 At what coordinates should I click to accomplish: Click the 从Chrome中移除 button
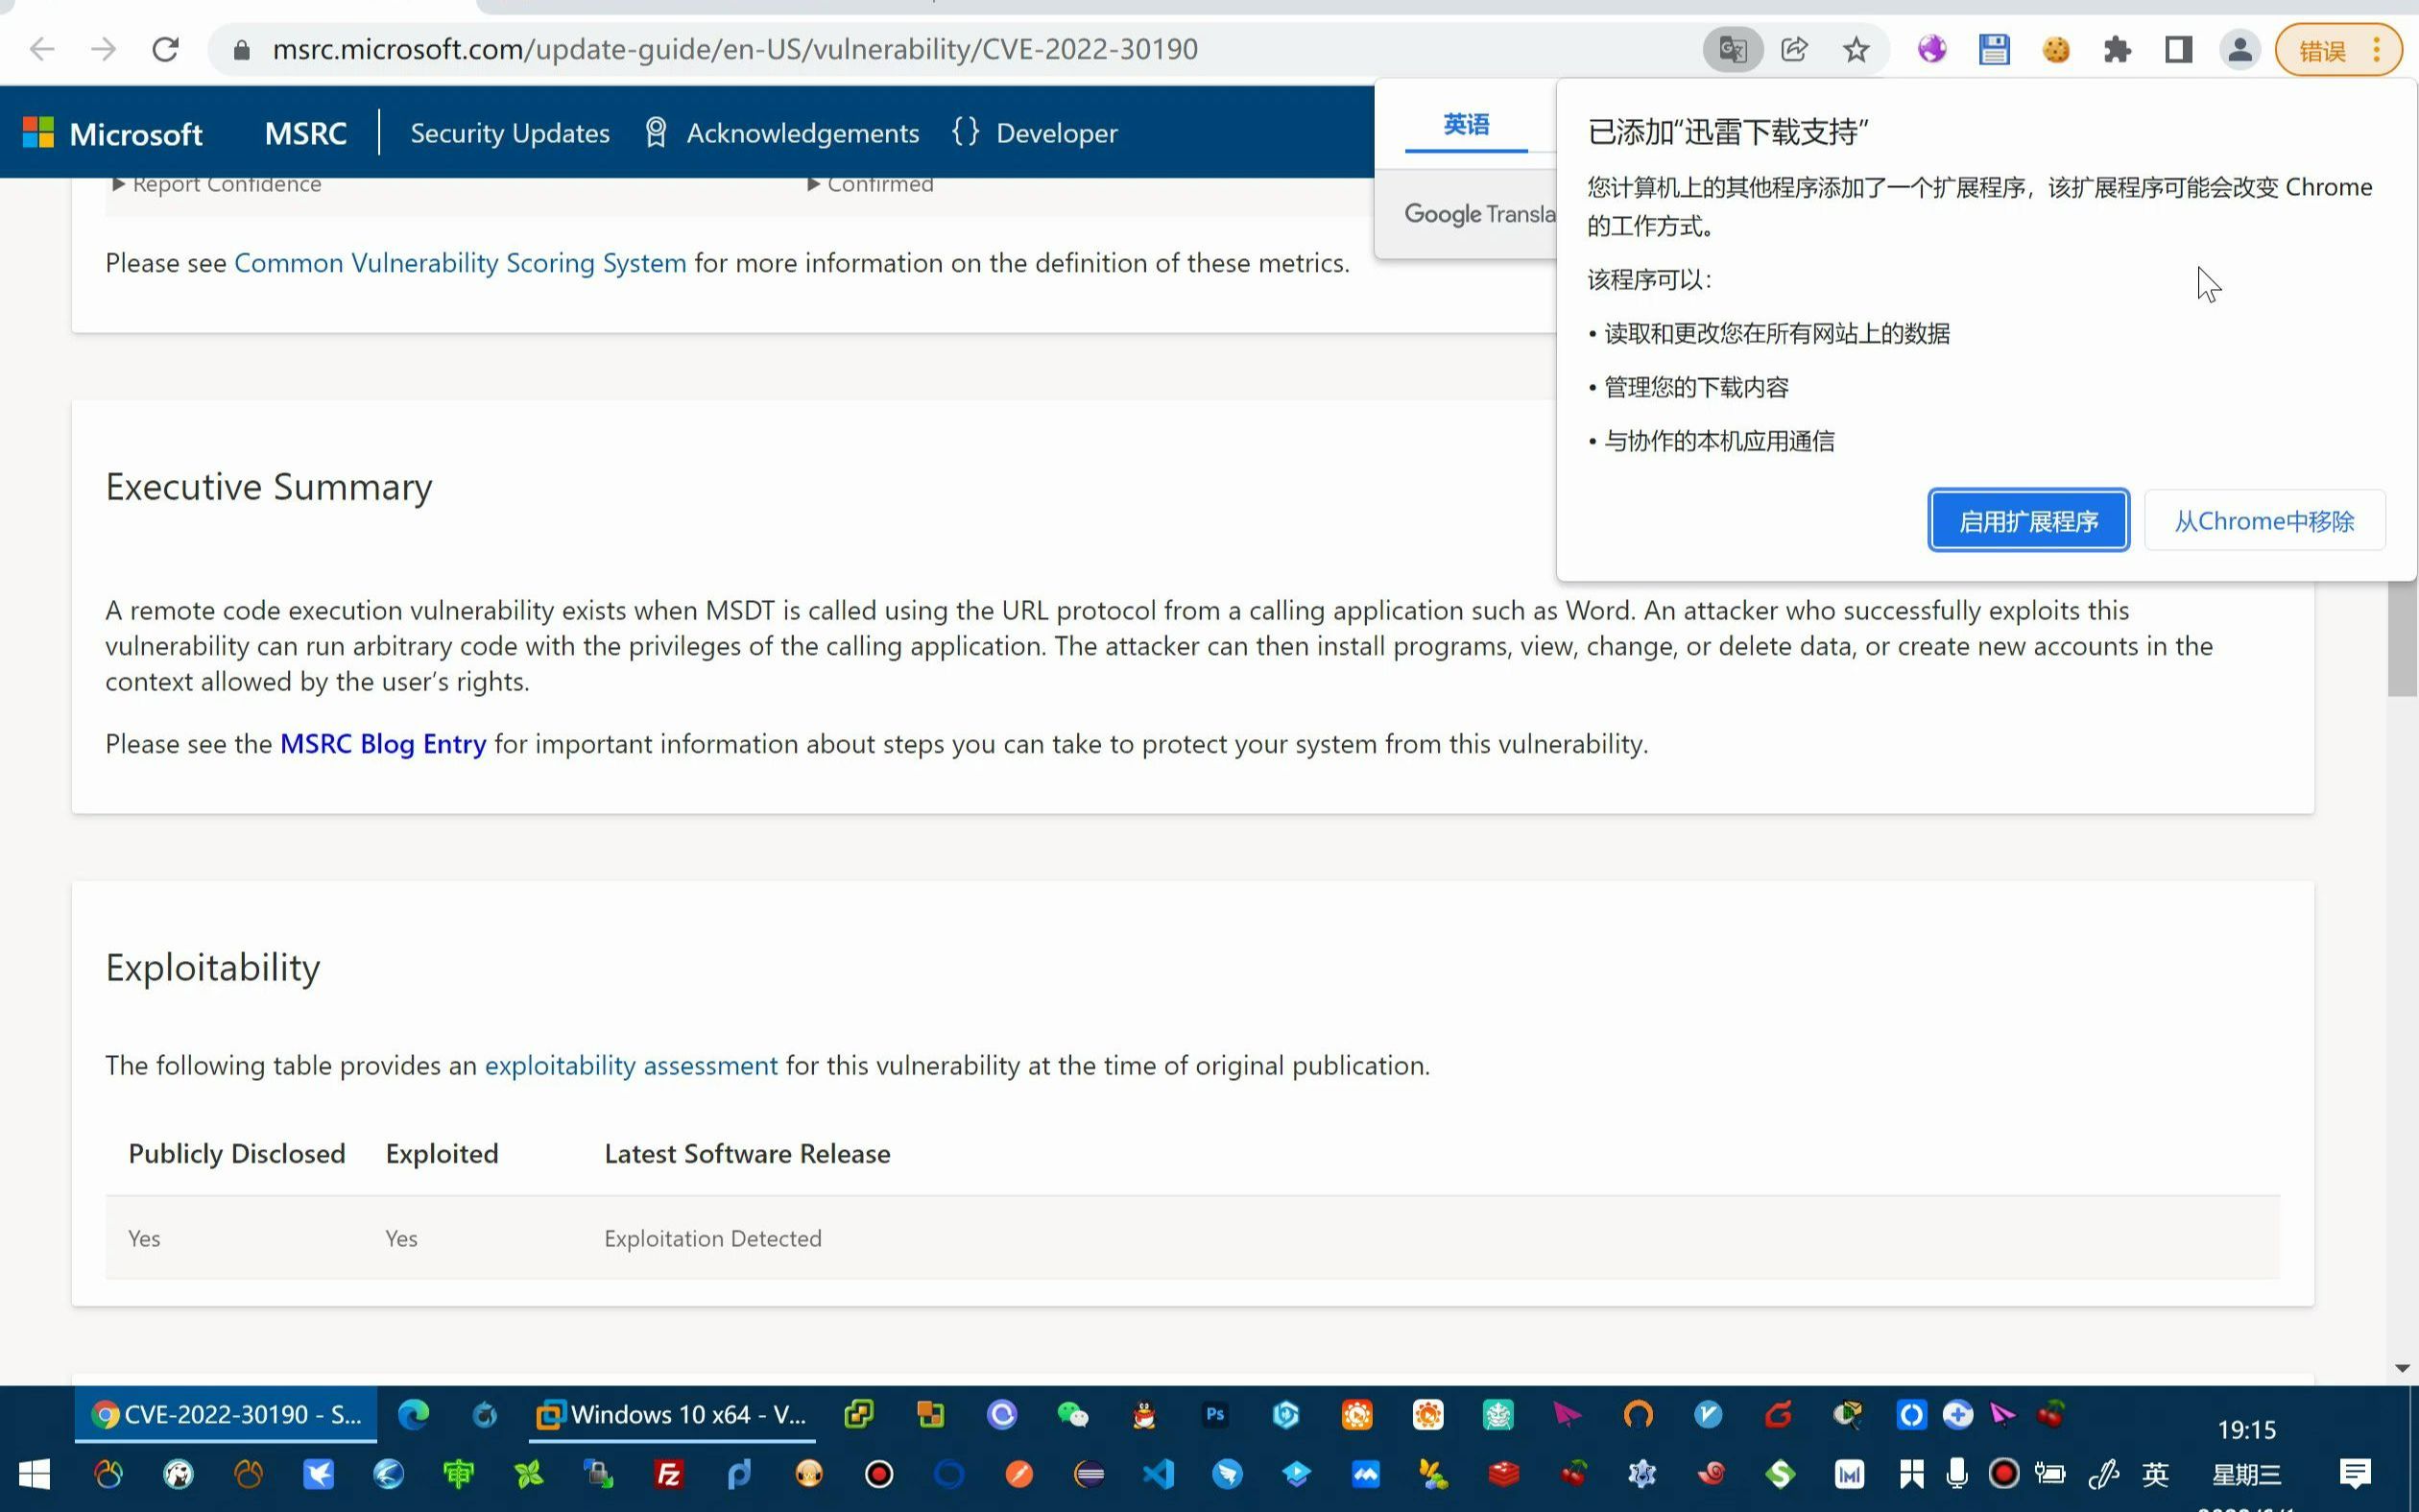(x=2264, y=520)
